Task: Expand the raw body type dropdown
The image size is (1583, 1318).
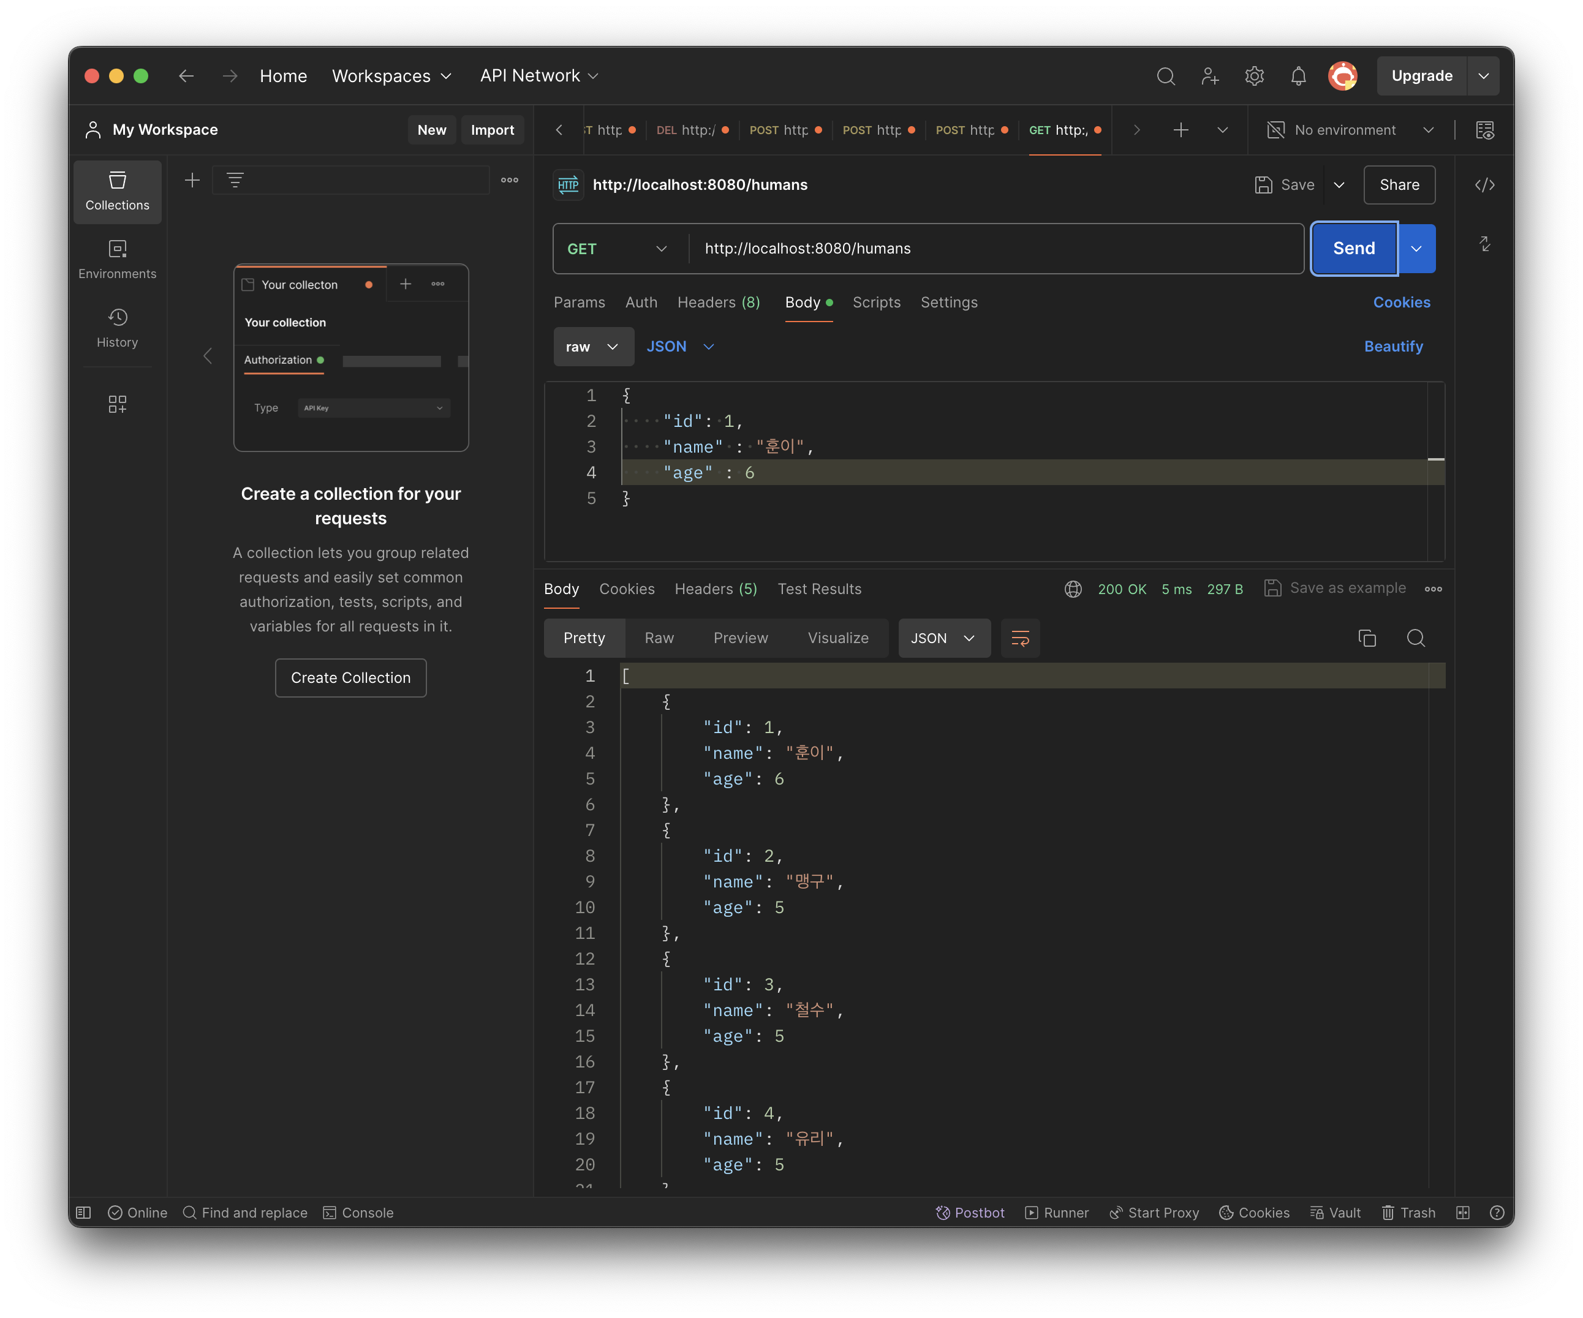Action: coord(592,347)
